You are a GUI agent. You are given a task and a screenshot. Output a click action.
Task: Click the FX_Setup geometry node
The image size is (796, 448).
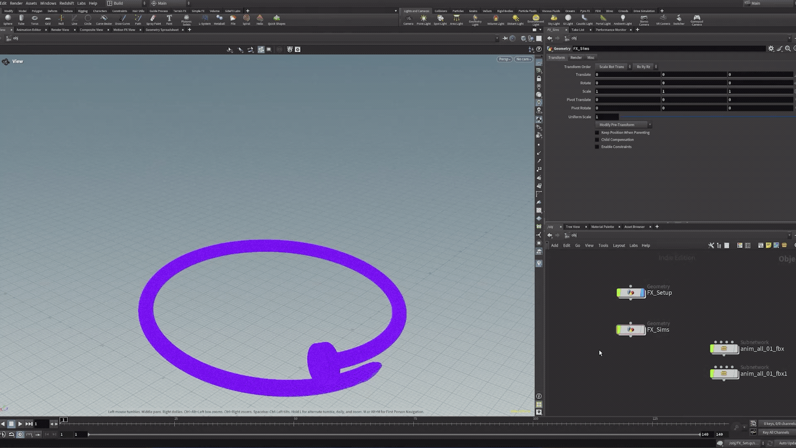coord(631,293)
